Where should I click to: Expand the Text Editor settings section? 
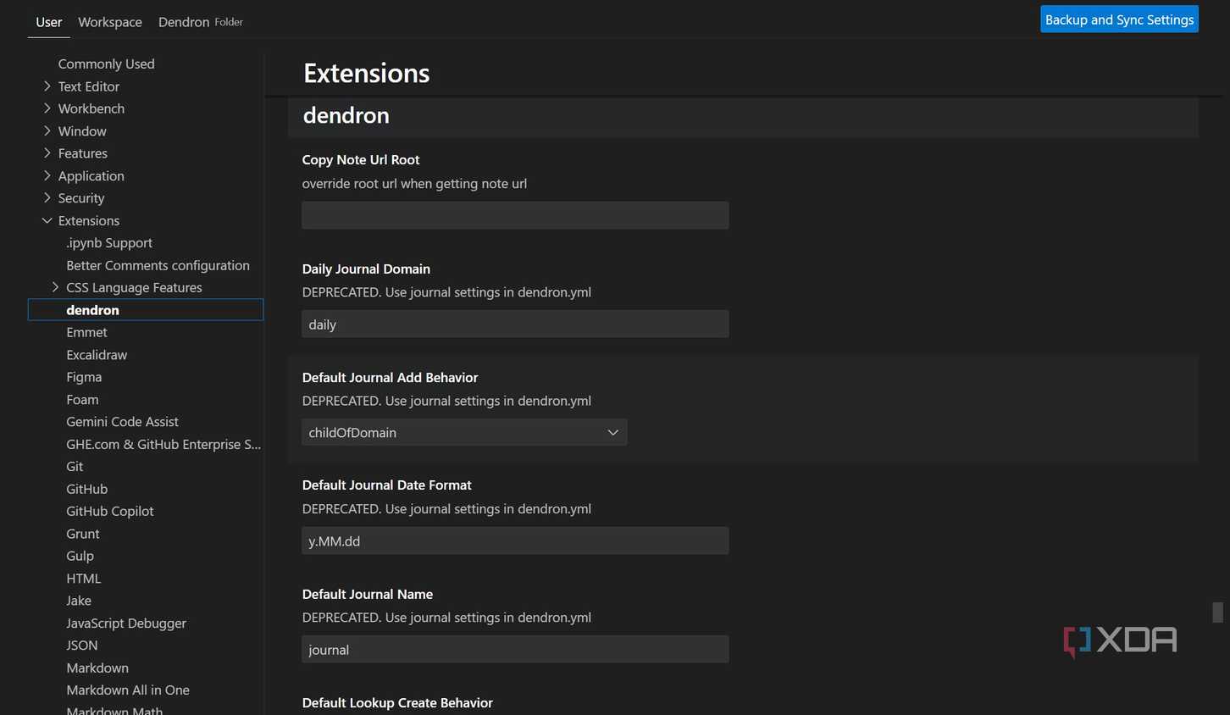47,86
